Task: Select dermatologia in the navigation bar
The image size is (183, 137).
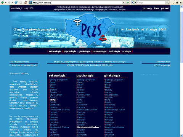Action: (x=100, y=51)
